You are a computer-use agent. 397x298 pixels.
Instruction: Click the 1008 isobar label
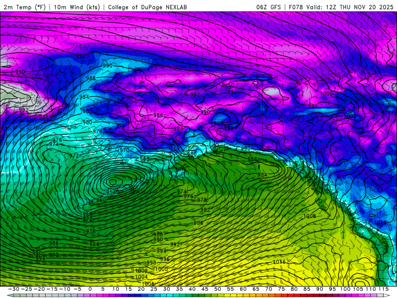point(309,216)
